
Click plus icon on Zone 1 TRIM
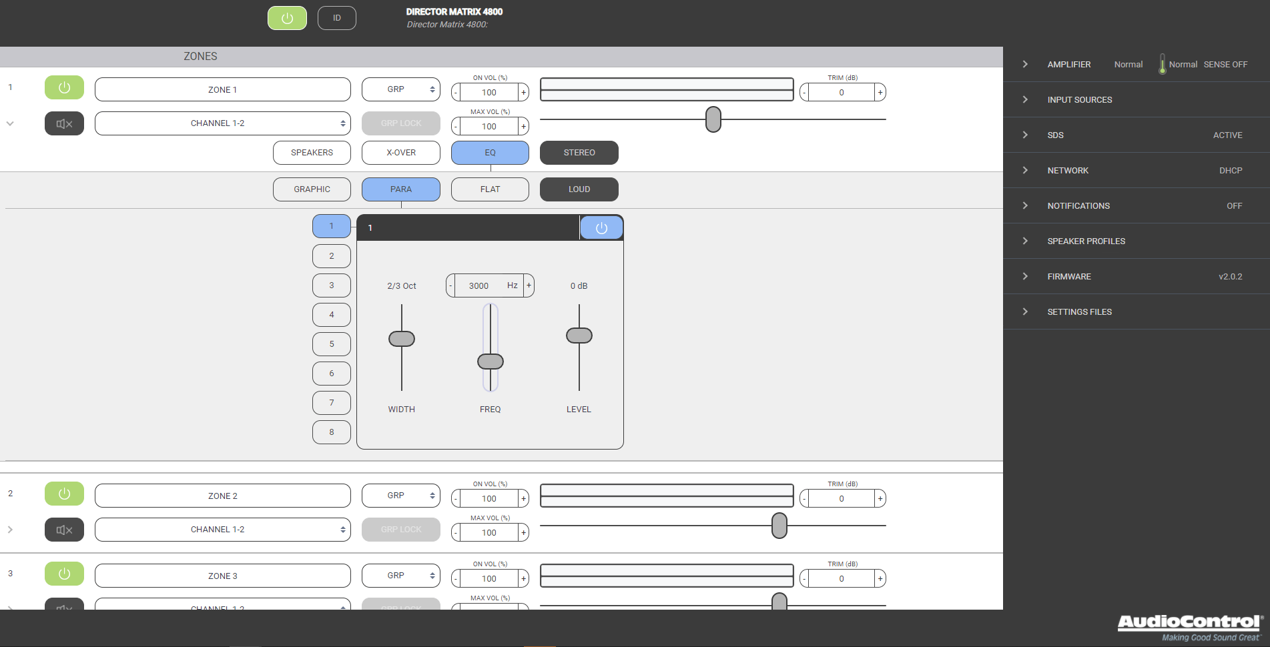coord(880,93)
